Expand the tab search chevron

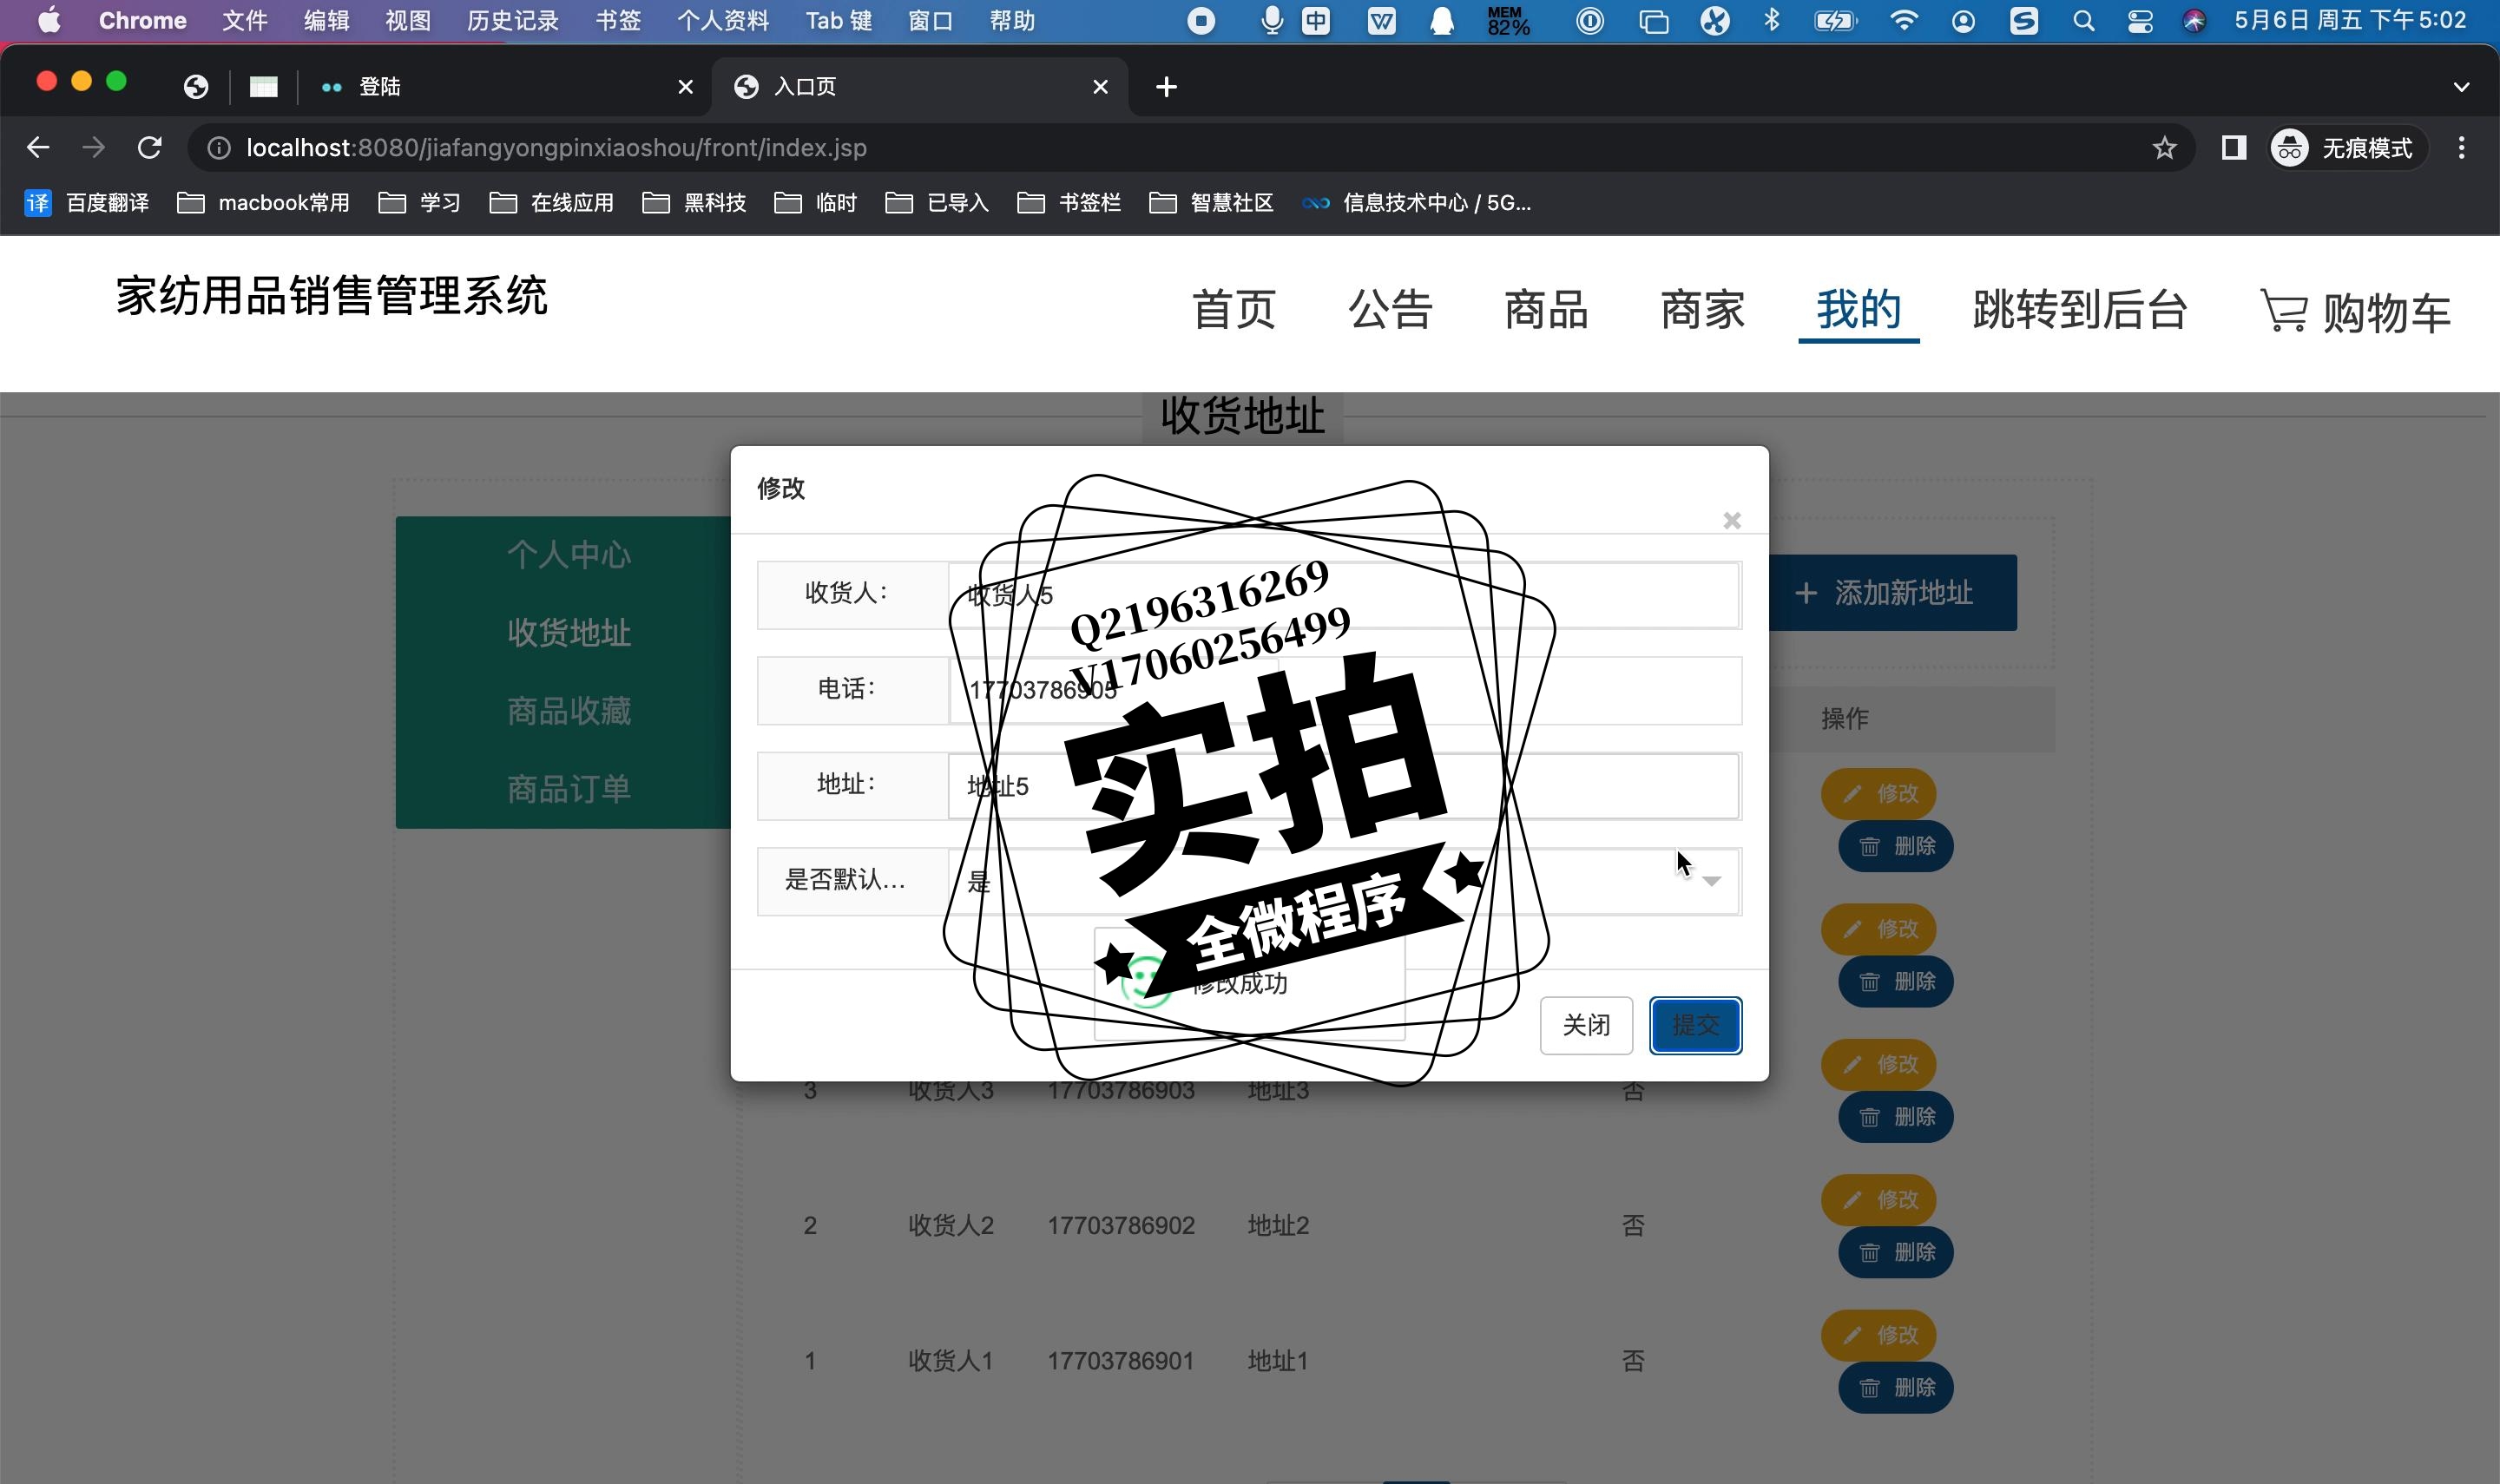click(x=2461, y=87)
